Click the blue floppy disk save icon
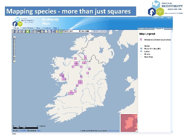 click(53, 31)
